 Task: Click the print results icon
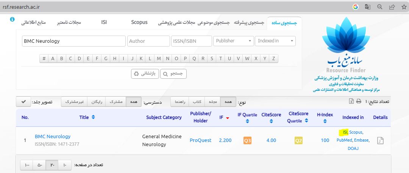click(x=358, y=101)
